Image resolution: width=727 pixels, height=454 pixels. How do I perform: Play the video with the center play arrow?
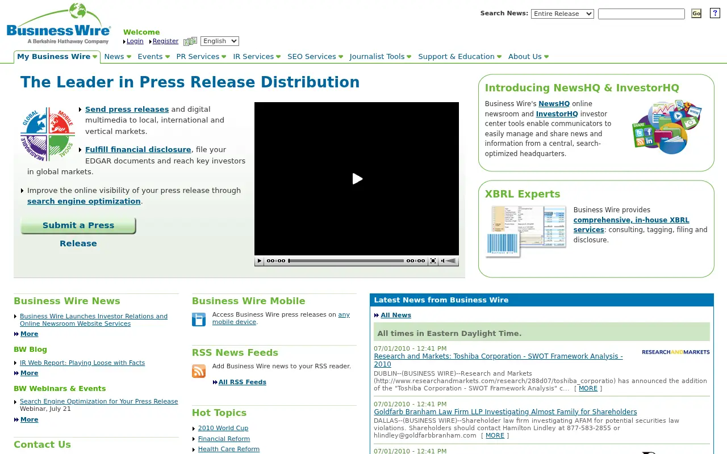pyautogui.click(x=357, y=179)
